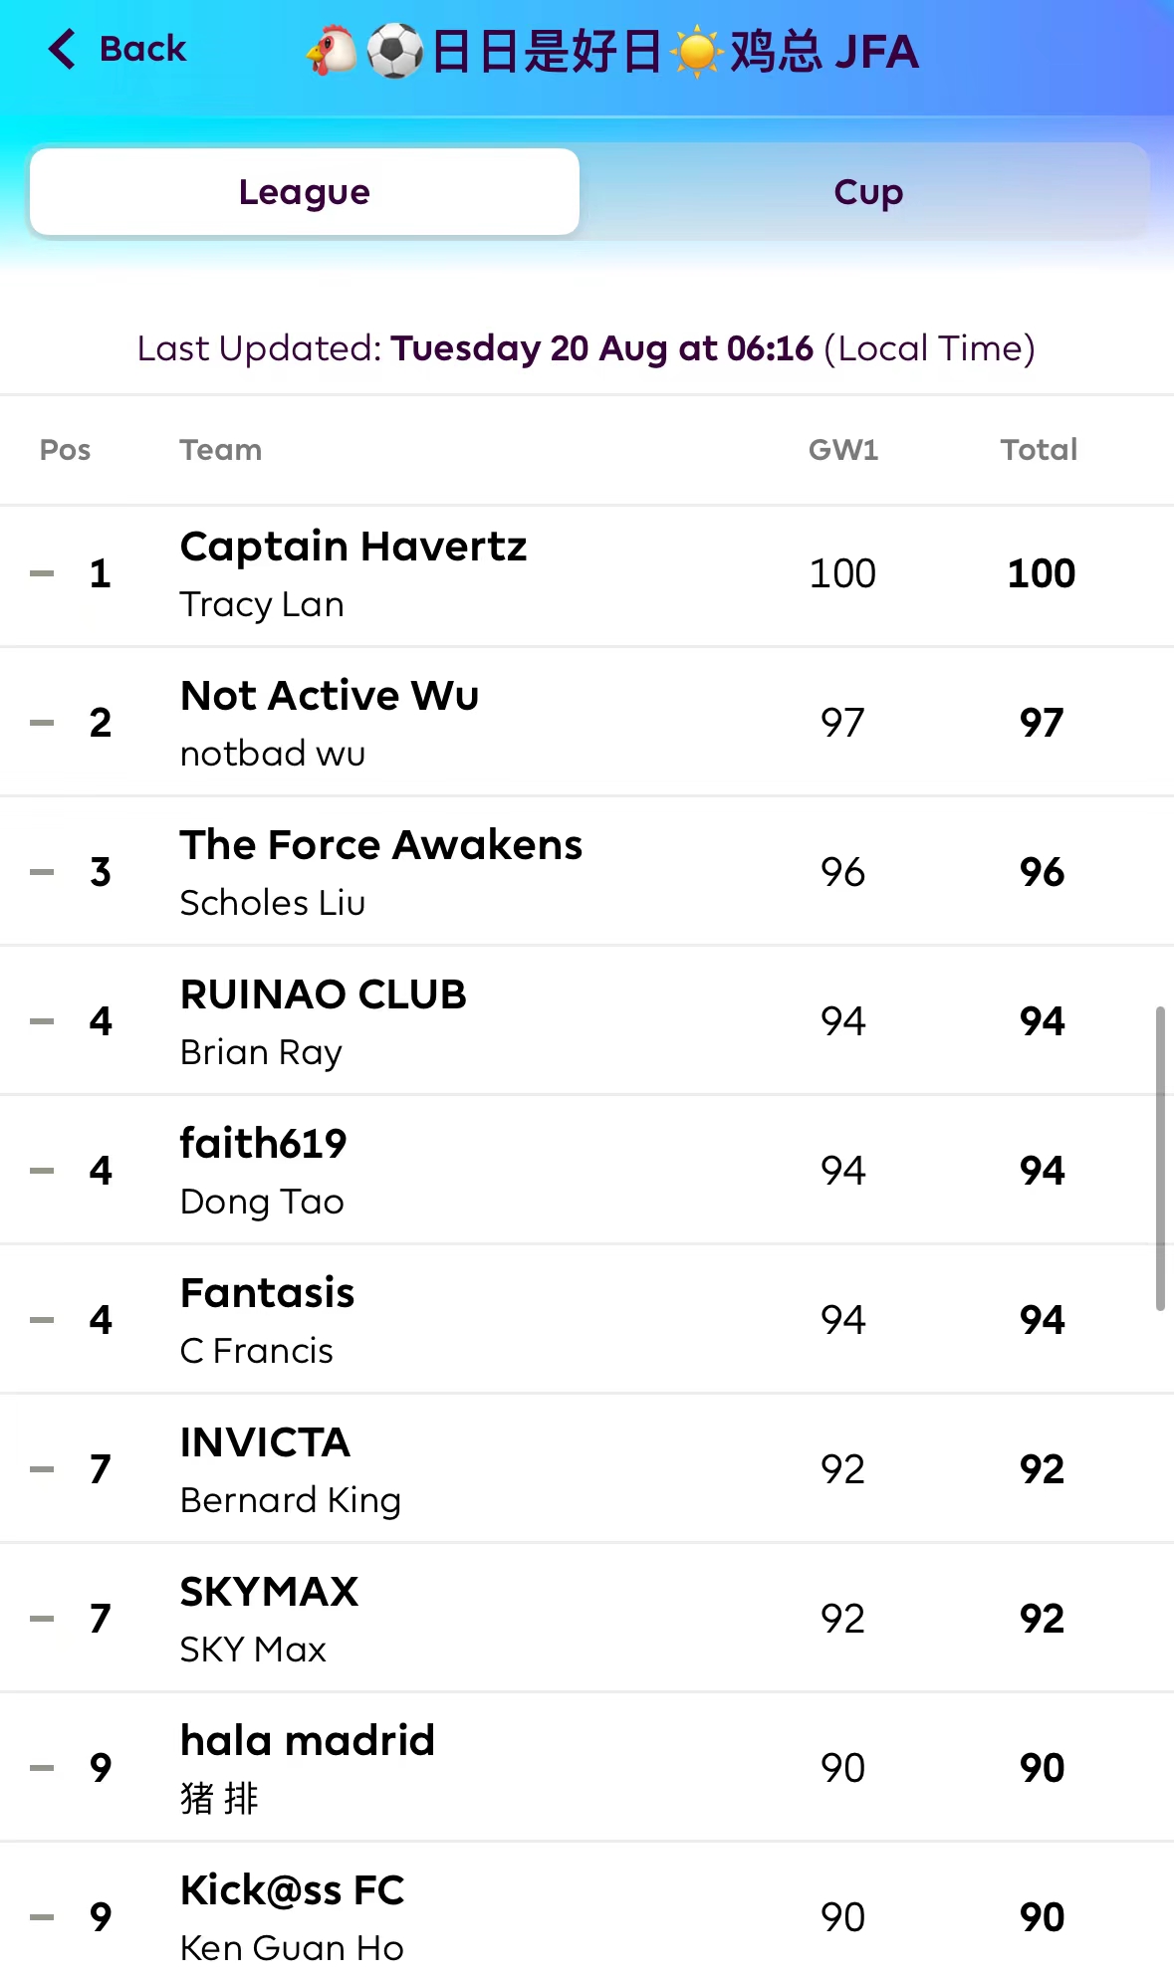Open The Force Awakens team entry
Image resolution: width=1174 pixels, height=1982 pixels.
[381, 845]
